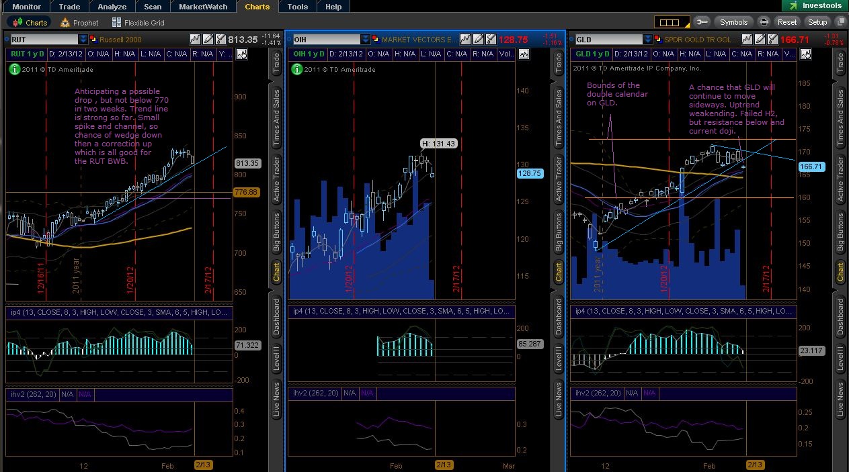Screen dimensions: 849x472
Task: Click the OIH symbol input field
Action: click(x=325, y=40)
